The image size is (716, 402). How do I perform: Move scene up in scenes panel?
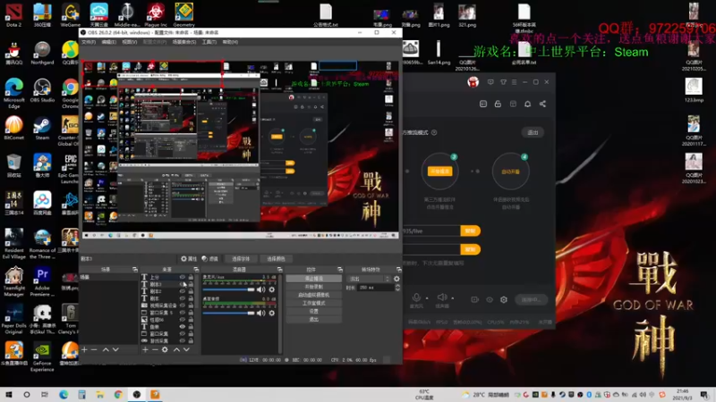[106, 349]
